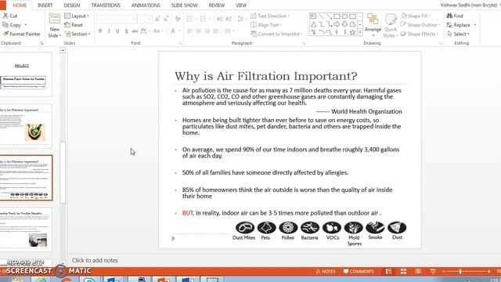Toggle Normal view in status bar
Image resolution: width=501 pixels, height=282 pixels.
pyautogui.click(x=388, y=272)
